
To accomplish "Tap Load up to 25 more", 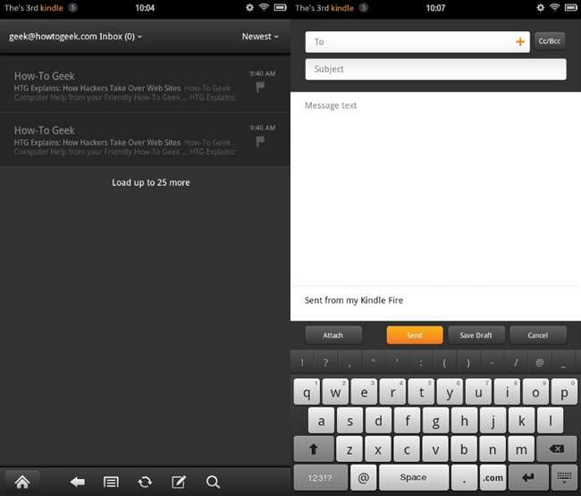I will tap(151, 182).
